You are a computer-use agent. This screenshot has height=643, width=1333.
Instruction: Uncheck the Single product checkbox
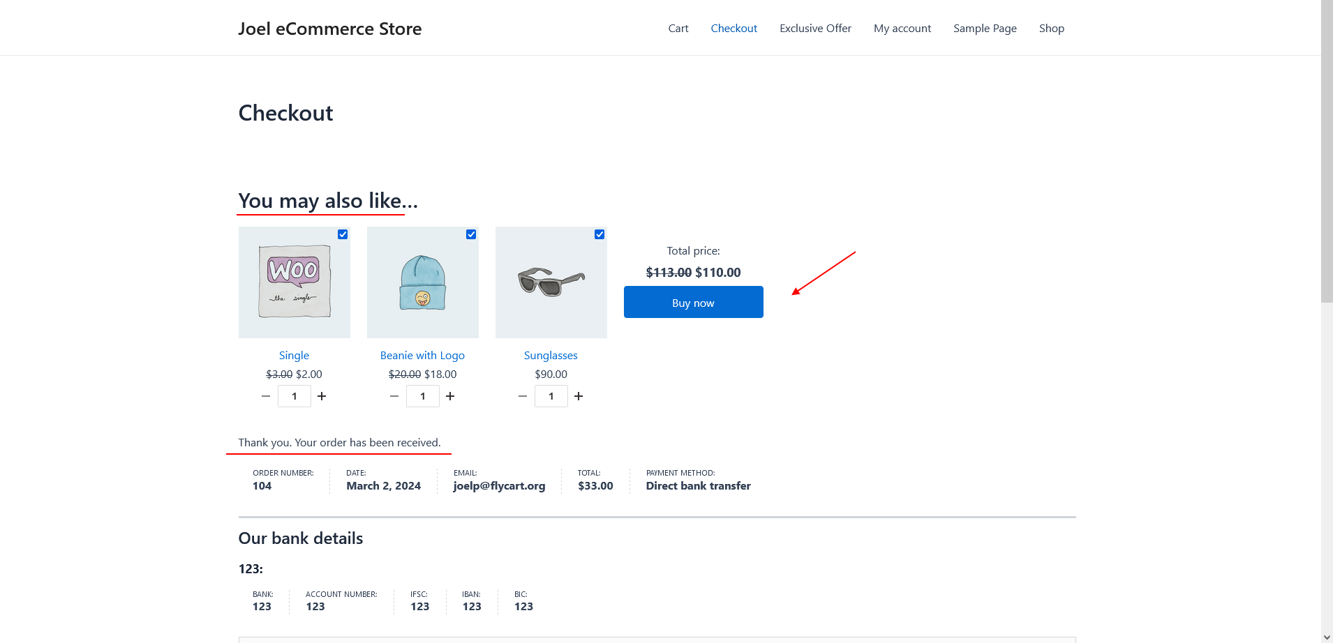(343, 234)
